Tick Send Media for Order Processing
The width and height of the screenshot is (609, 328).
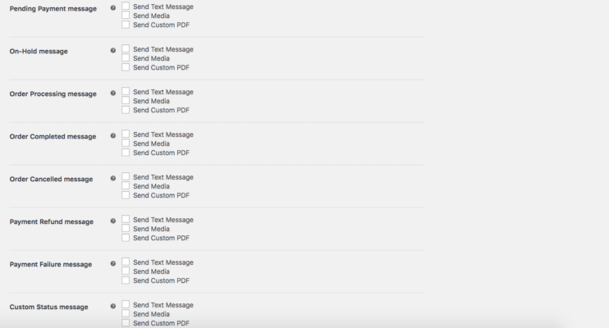click(126, 101)
